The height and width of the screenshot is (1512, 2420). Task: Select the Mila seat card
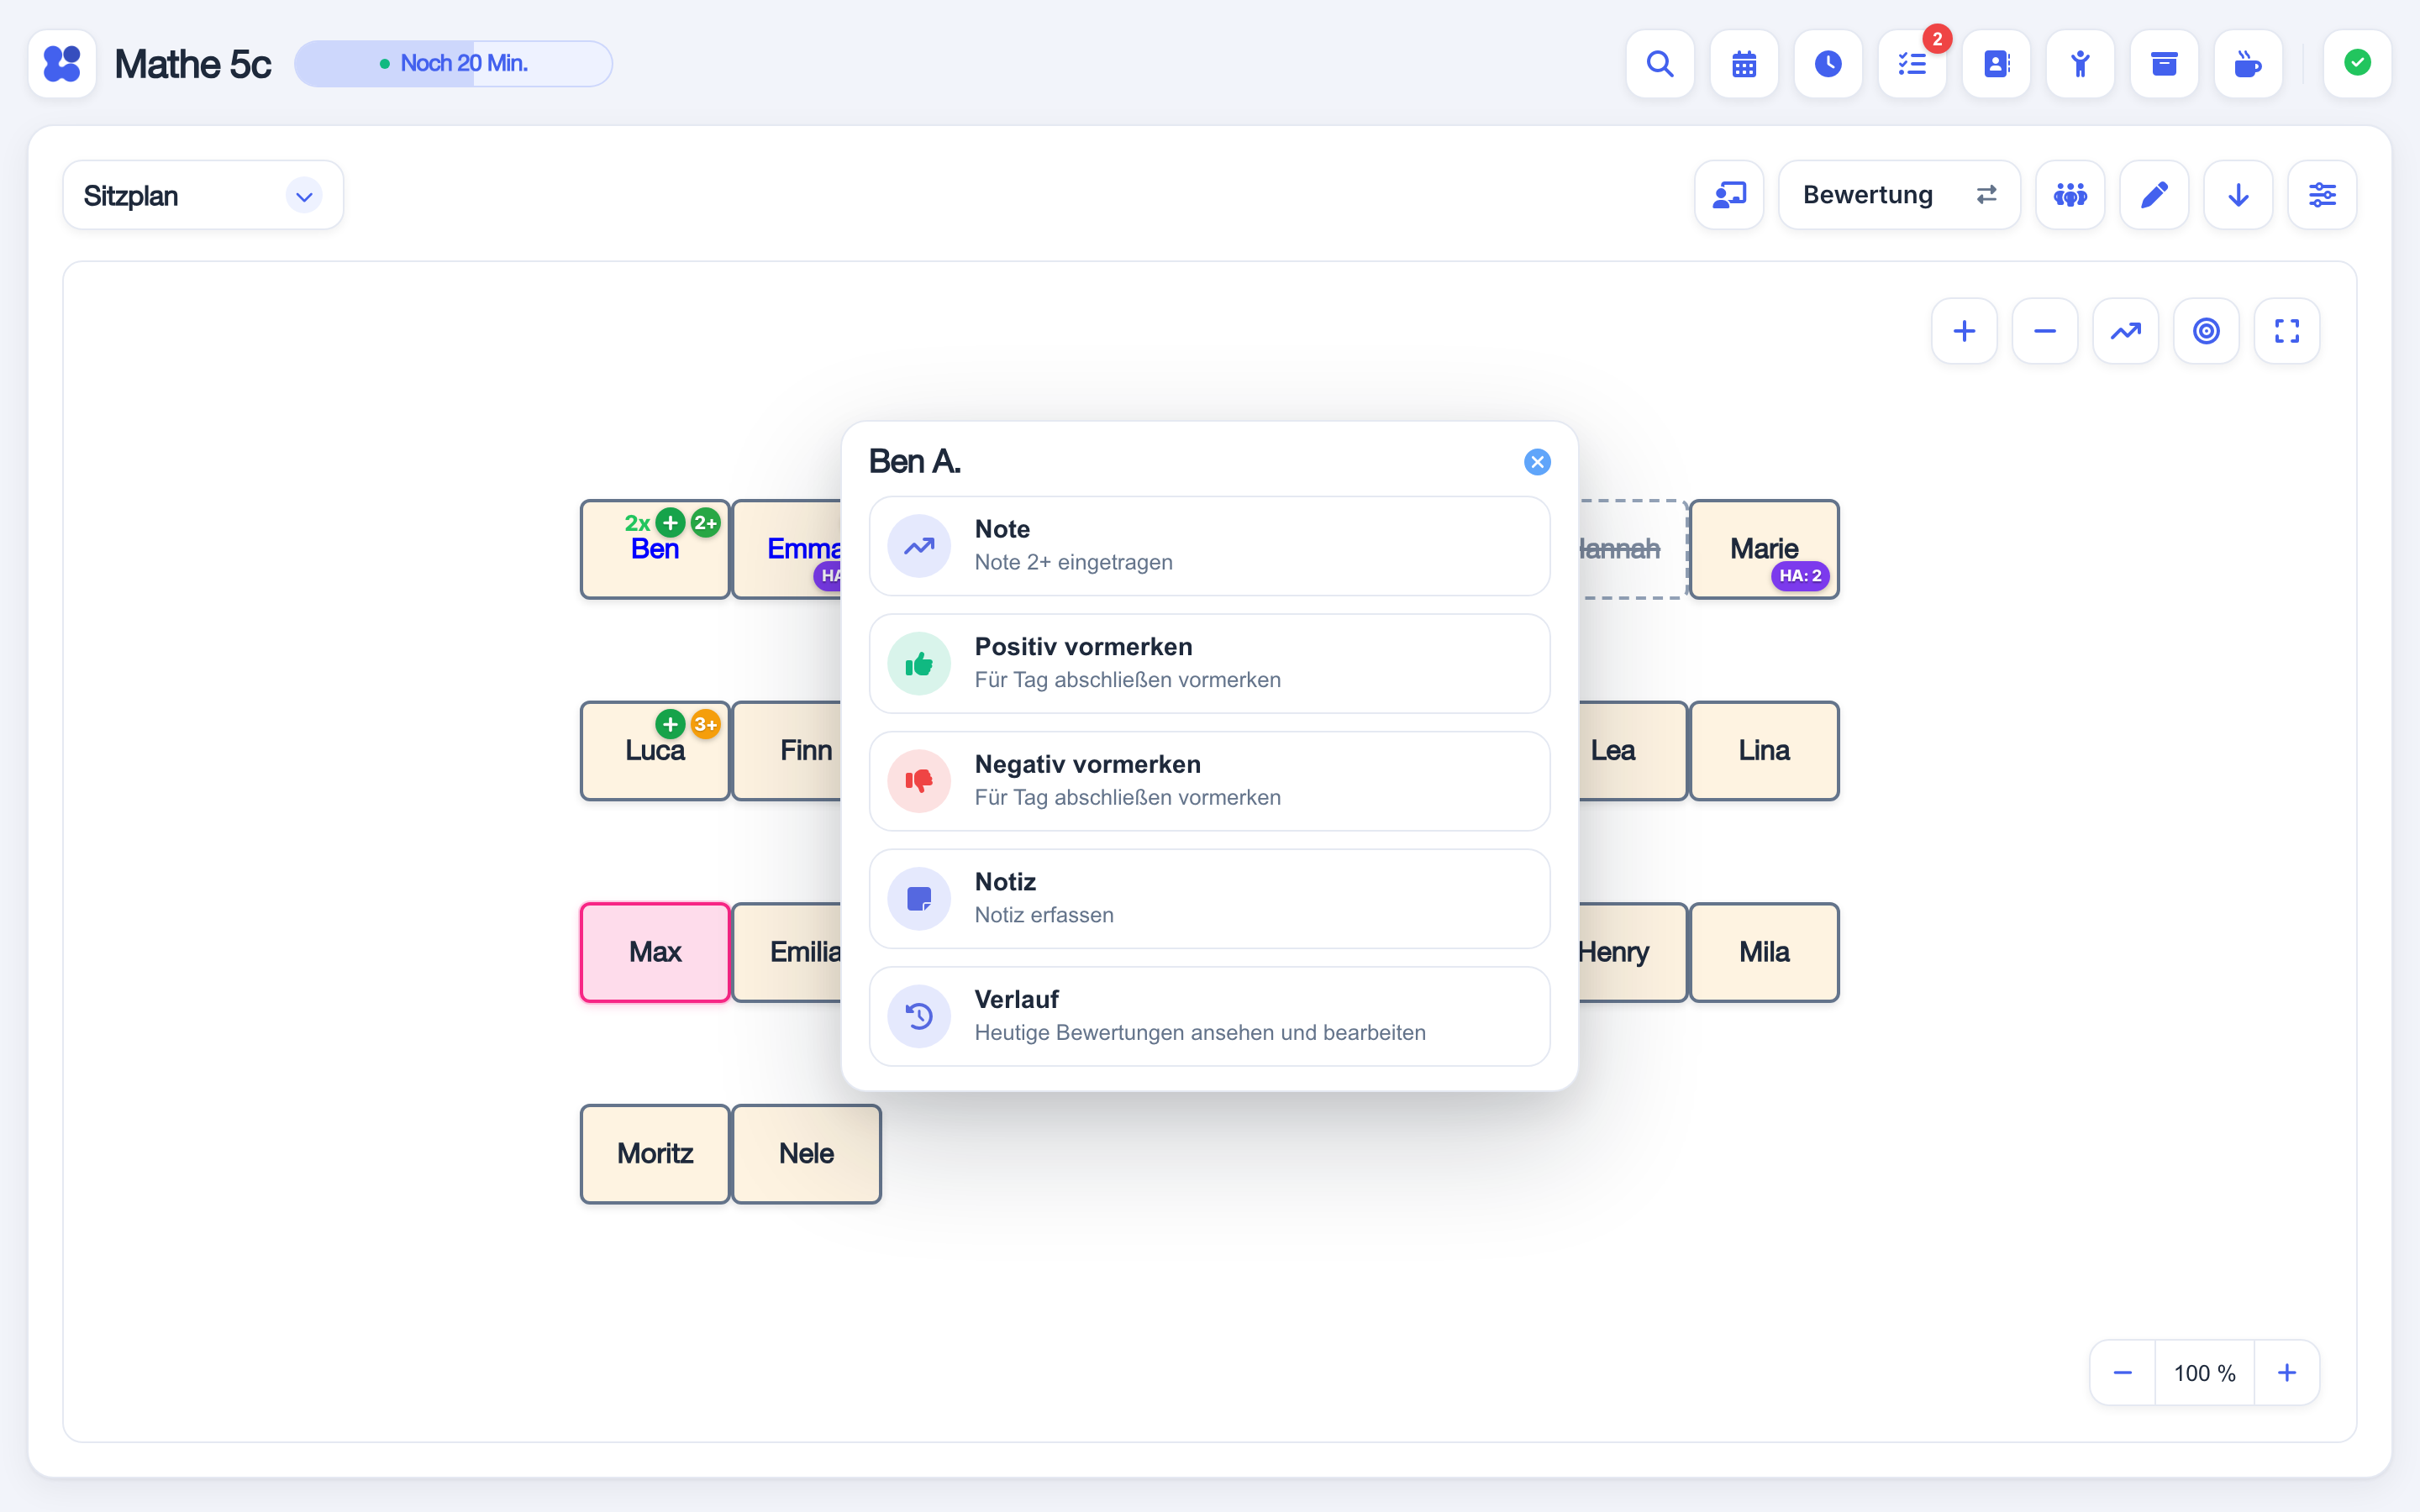pos(1764,952)
